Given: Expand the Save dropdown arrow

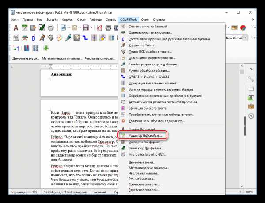Looking at the screenshot, I should point(91,27).
